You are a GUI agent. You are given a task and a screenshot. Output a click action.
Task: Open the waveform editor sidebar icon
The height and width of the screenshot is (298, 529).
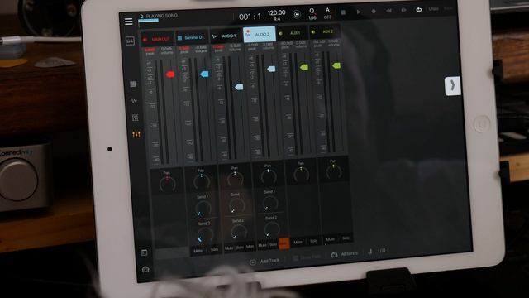[x=134, y=101]
